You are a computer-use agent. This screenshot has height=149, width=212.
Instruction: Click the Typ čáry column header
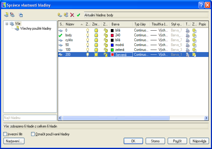click(141, 24)
